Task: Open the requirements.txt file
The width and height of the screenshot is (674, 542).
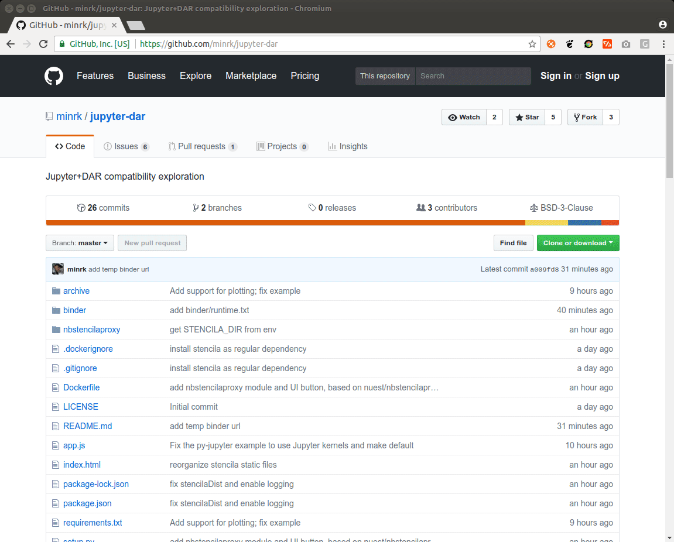Action: 93,523
